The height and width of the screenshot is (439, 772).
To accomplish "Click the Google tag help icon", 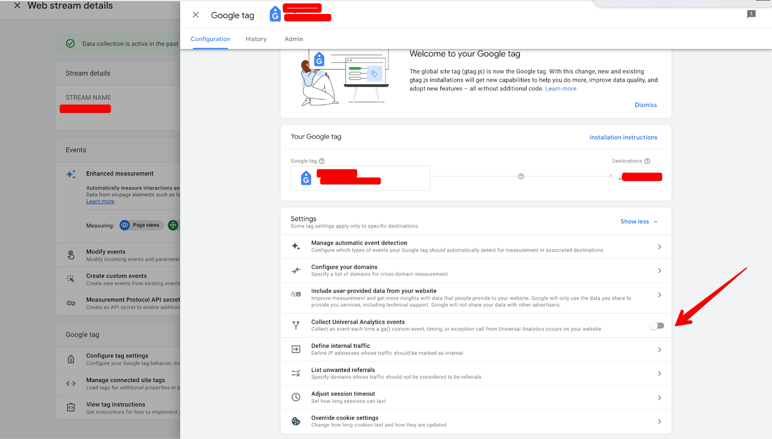I will click(x=322, y=161).
